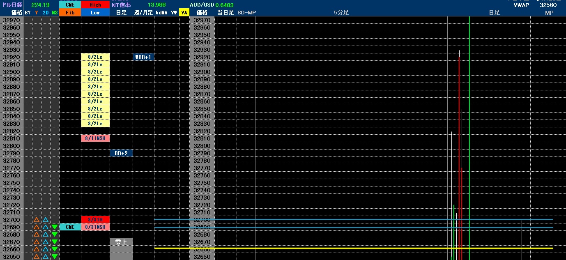This screenshot has width=566, height=260.
Task: Select the blue triangle in row 32700
Action: [x=46, y=220]
